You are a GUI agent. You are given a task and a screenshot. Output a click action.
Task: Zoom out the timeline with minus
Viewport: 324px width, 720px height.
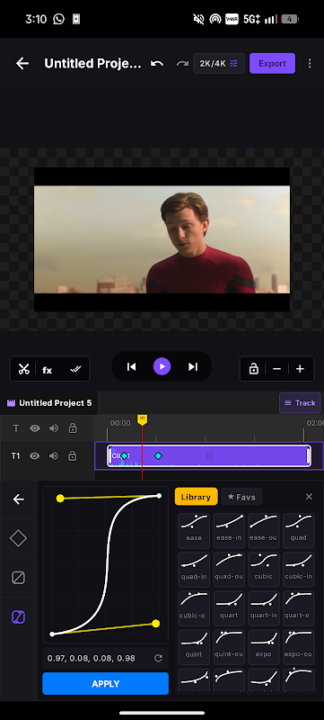(x=276, y=369)
